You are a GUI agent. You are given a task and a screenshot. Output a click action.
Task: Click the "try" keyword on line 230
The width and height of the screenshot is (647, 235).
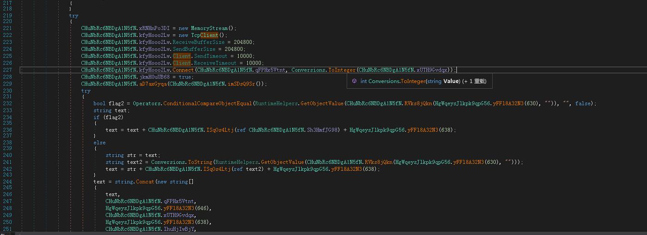point(86,91)
